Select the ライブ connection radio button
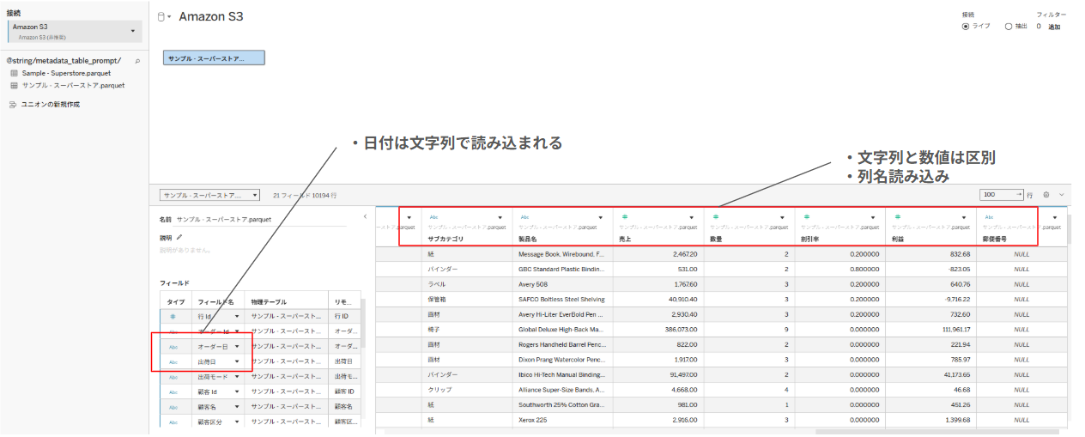Image resolution: width=1085 pixels, height=437 pixels. (966, 27)
